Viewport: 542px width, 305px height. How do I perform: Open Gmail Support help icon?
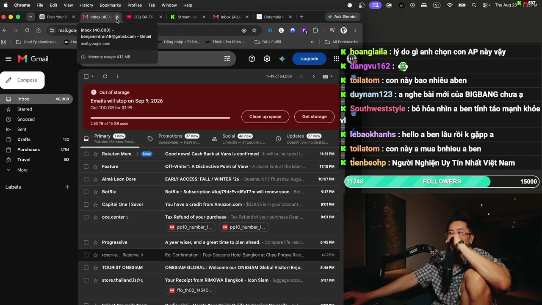(x=252, y=59)
